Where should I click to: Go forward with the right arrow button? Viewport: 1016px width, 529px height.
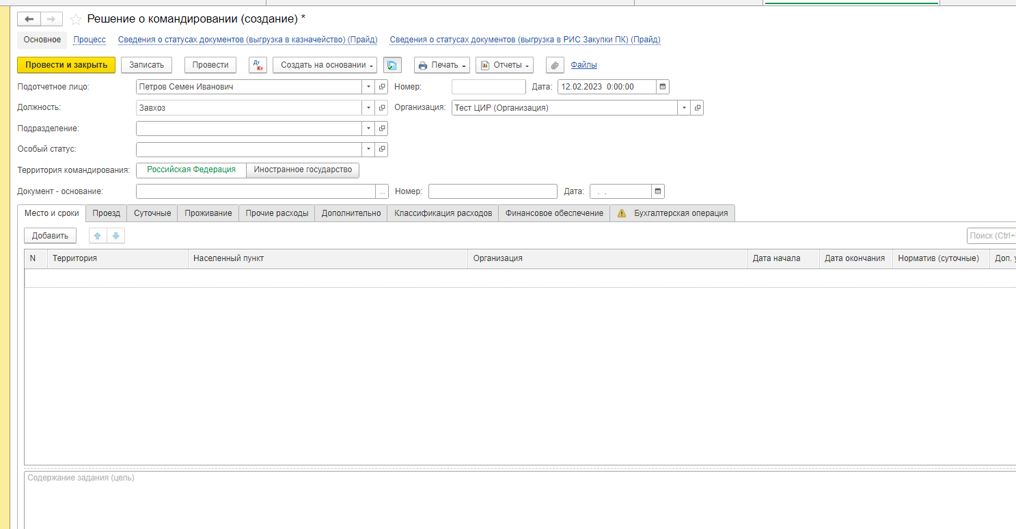[52, 19]
